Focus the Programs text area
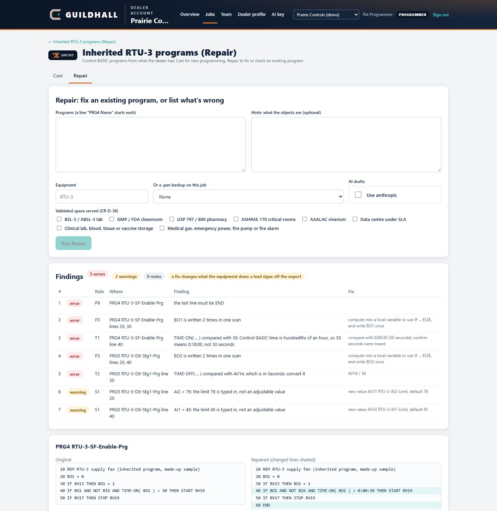The height and width of the screenshot is (511, 497). tap(150, 145)
